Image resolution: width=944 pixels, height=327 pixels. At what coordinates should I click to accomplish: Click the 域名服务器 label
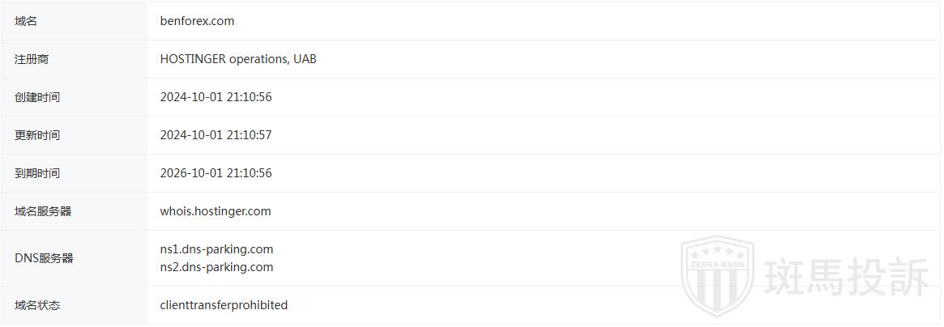tap(43, 211)
